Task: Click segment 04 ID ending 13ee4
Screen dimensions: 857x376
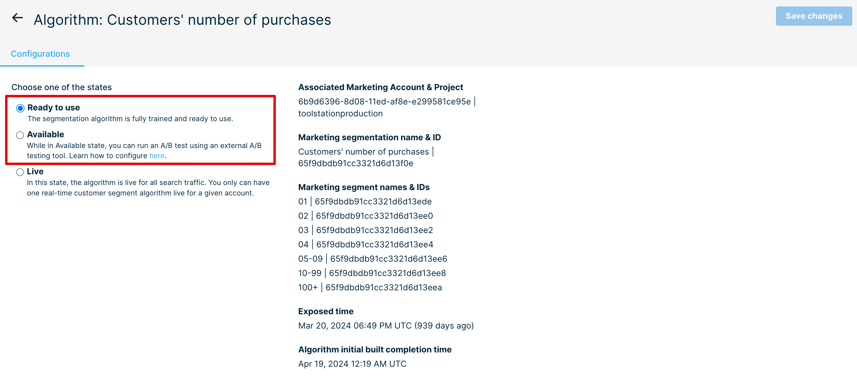Action: 375,244
